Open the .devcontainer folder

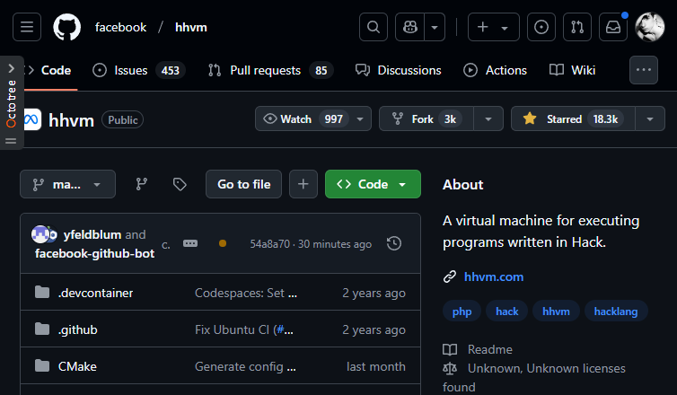[95, 293]
